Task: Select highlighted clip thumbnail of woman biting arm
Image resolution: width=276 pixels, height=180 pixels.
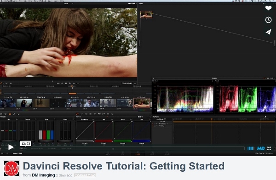Action: point(142,103)
